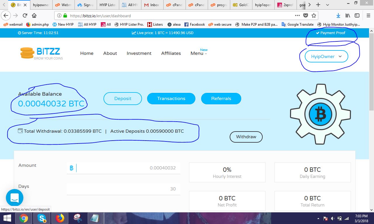374x224 pixels.
Task: Open the Investment navigation link
Action: [x=139, y=53]
